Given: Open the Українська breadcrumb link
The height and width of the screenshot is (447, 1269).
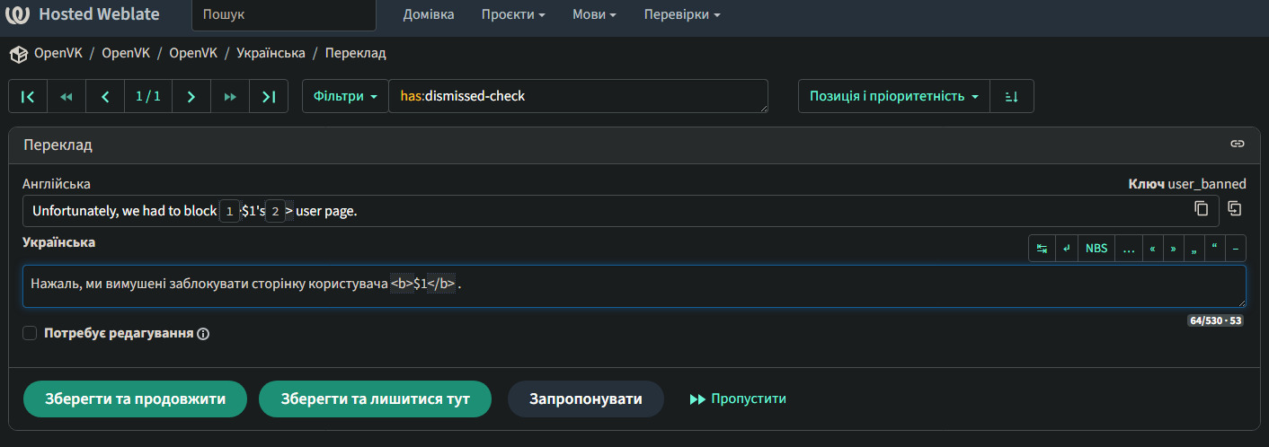Looking at the screenshot, I should [271, 53].
